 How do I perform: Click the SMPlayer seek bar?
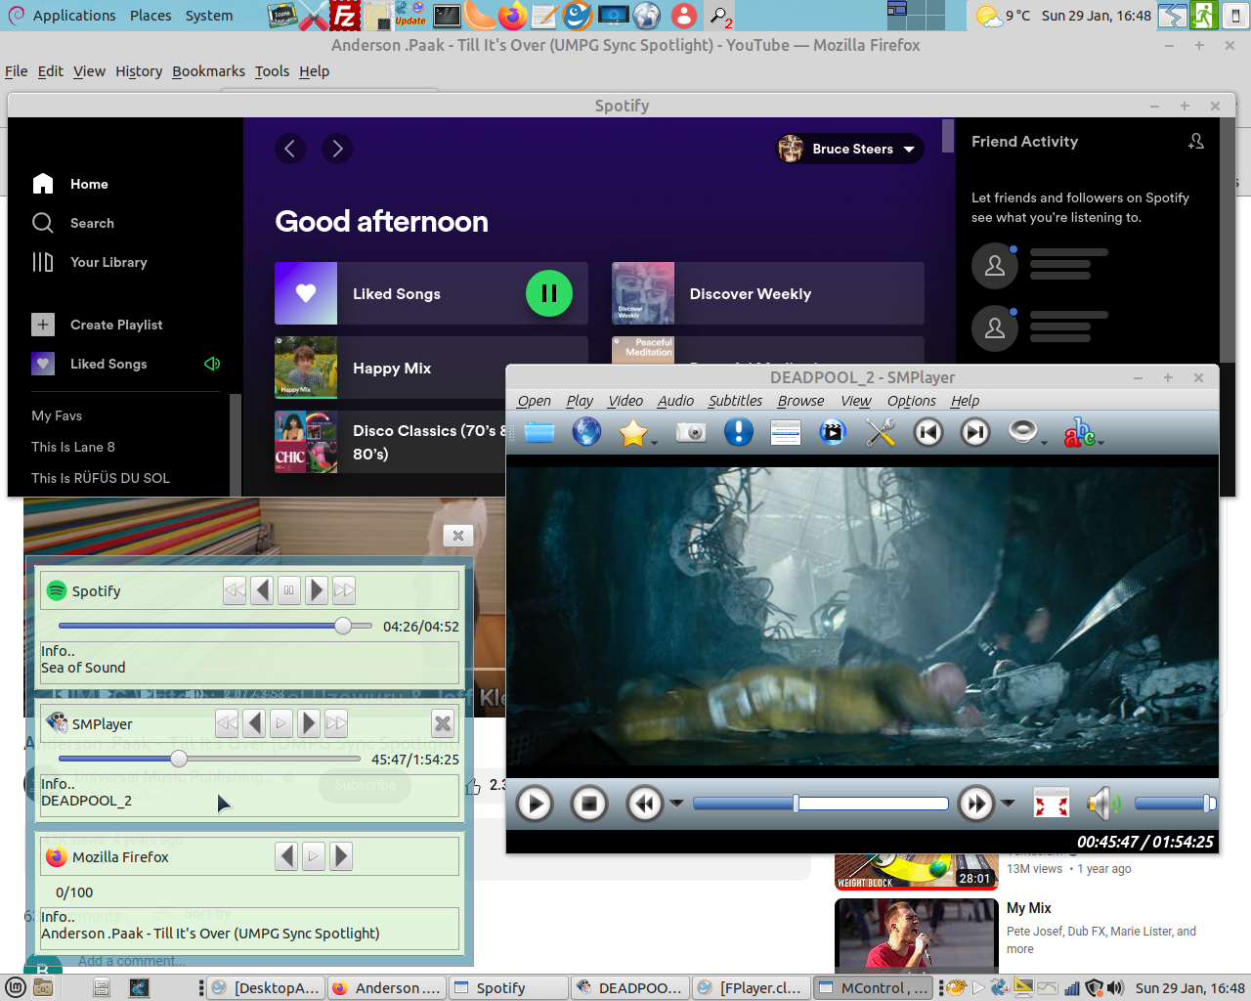(821, 804)
